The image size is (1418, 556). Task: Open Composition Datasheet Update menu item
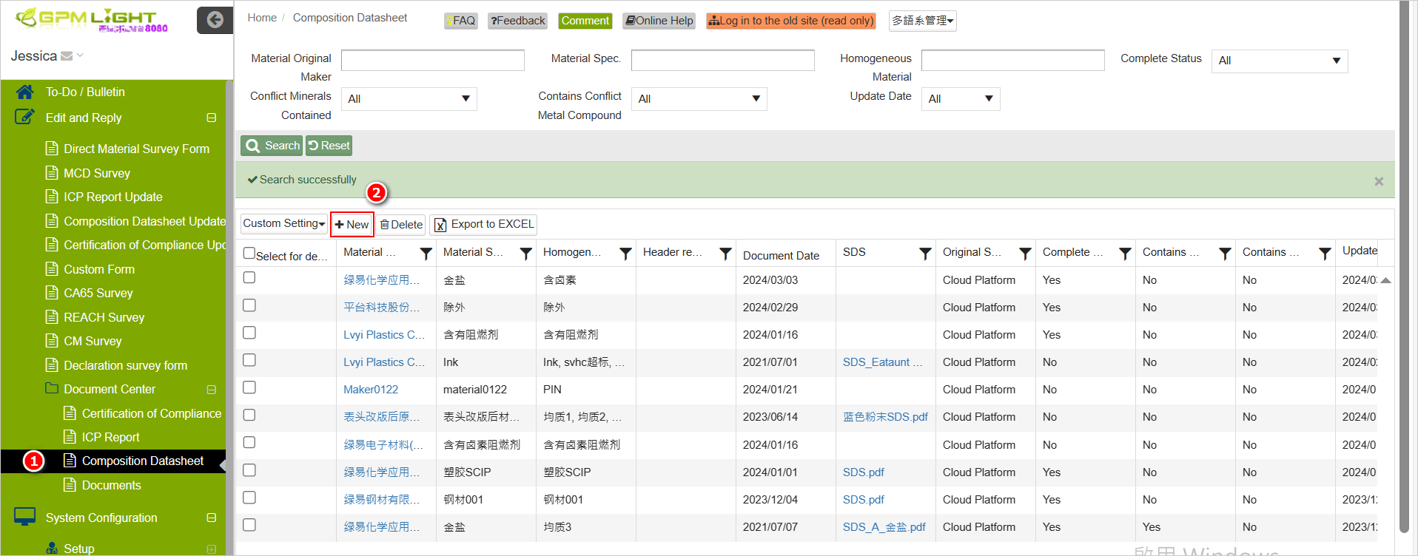[144, 221]
